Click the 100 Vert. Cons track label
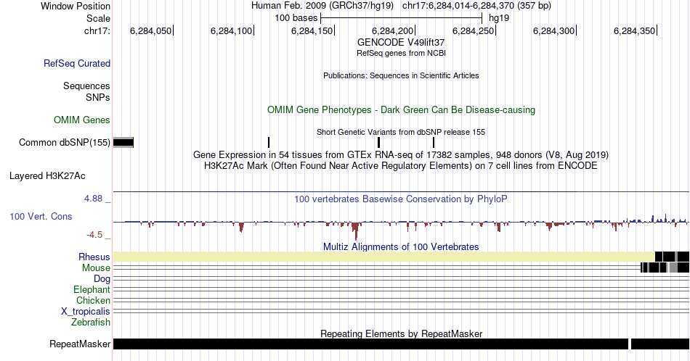This screenshot has height=361, width=690. pyautogui.click(x=41, y=216)
